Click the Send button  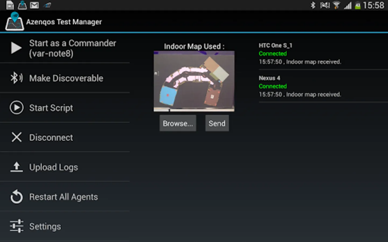tap(217, 123)
